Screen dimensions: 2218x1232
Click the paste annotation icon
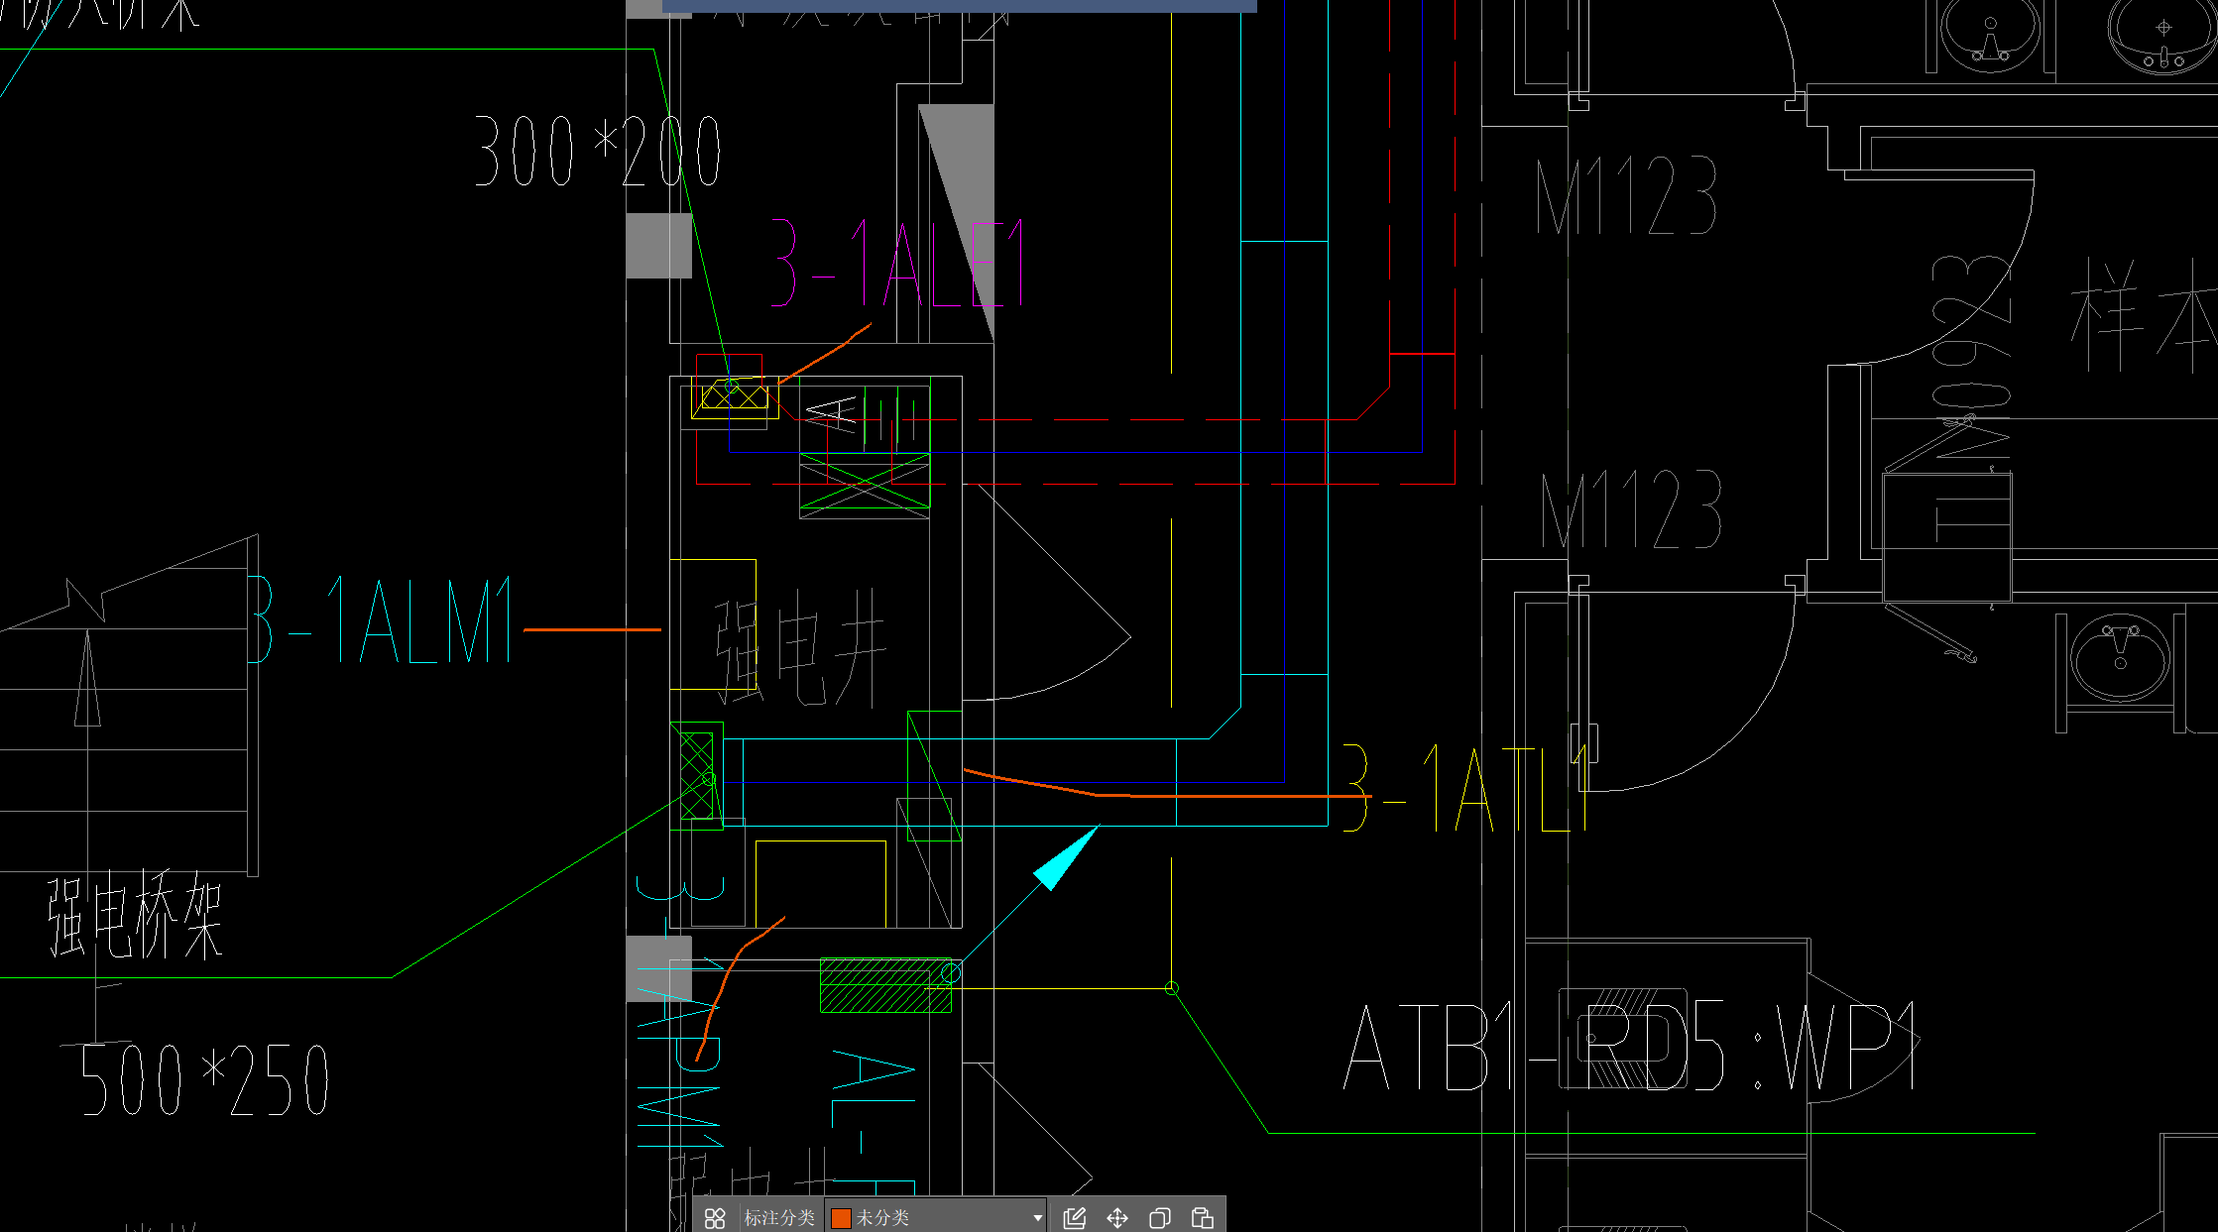click(x=1203, y=1218)
